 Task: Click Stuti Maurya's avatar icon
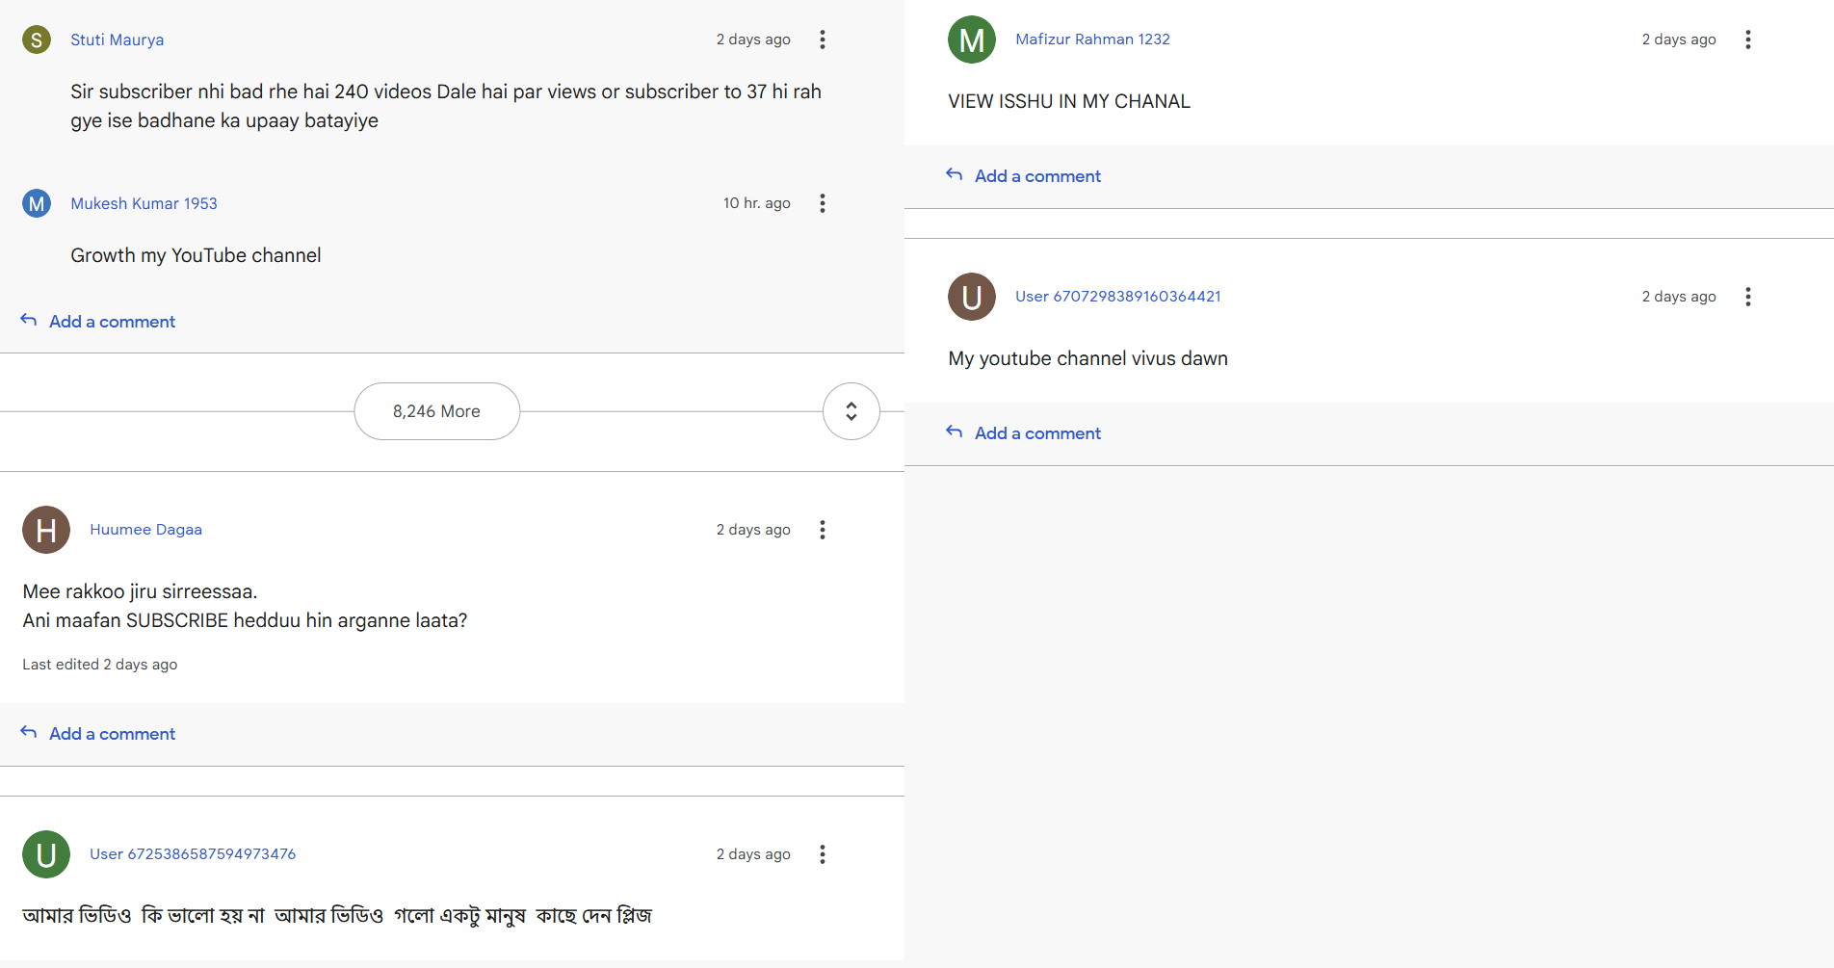[37, 39]
